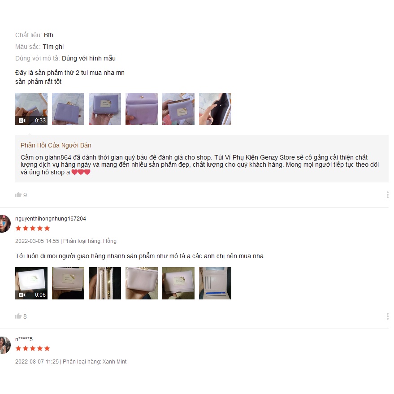The image size is (394, 394).
Task: Open nguyenthihongnhung167204's avatar
Action: 4,223
